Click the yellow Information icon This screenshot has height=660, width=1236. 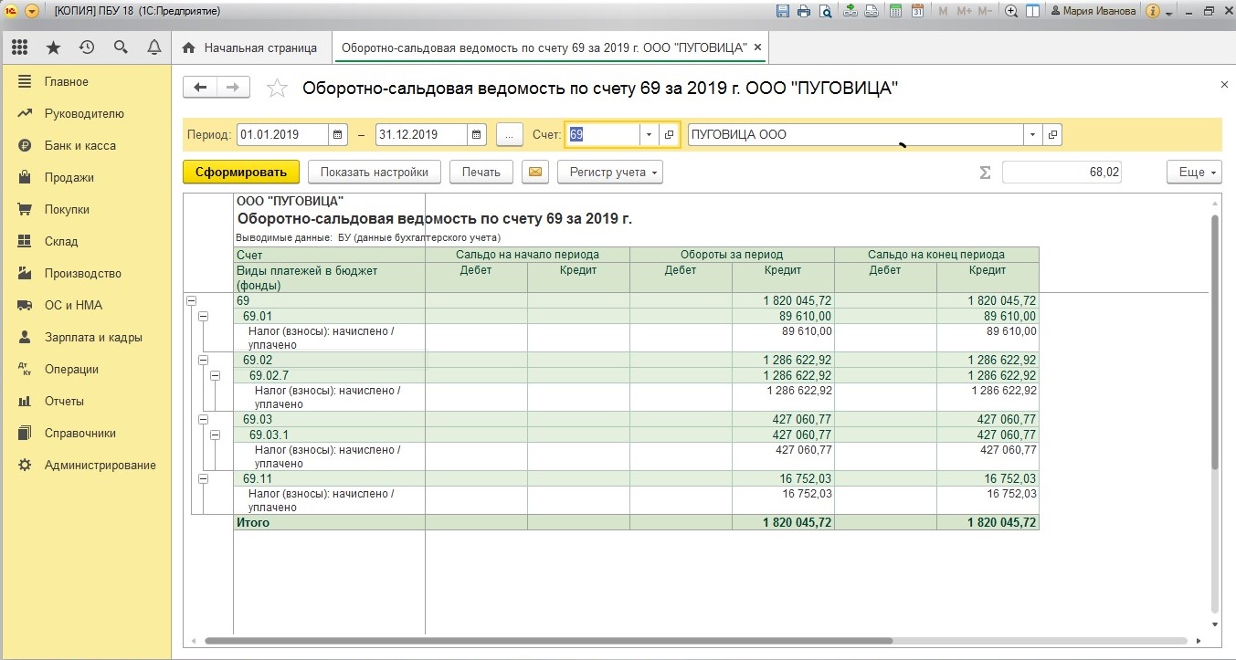click(x=1152, y=12)
